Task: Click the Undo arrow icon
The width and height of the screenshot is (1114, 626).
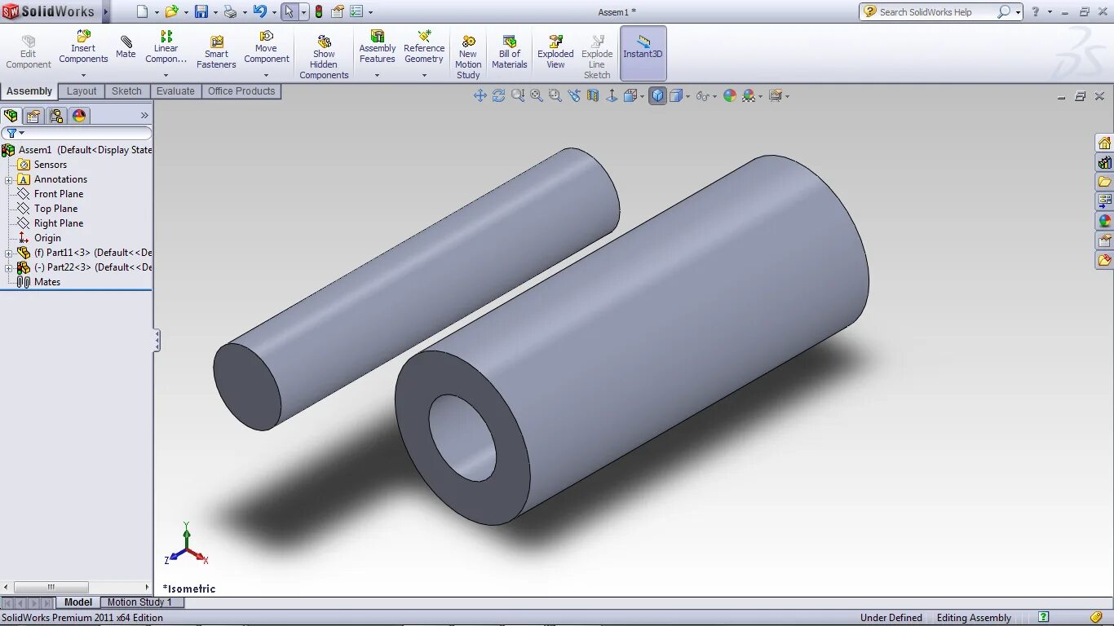Action: (x=260, y=11)
